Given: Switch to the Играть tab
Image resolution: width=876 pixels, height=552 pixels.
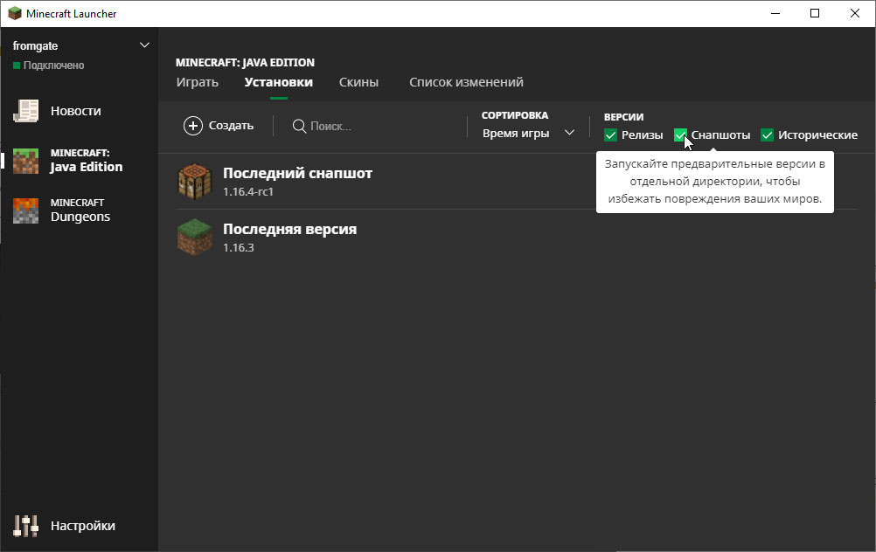Looking at the screenshot, I should [197, 82].
